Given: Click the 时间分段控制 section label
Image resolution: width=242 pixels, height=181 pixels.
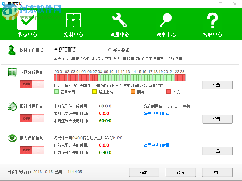Looking at the screenshot, I should click(x=31, y=72).
